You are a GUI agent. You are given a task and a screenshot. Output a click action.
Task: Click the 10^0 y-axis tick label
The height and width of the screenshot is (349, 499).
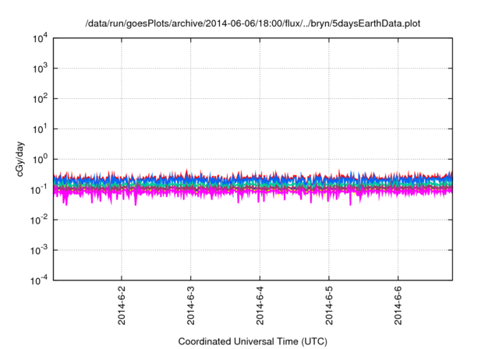(41, 160)
